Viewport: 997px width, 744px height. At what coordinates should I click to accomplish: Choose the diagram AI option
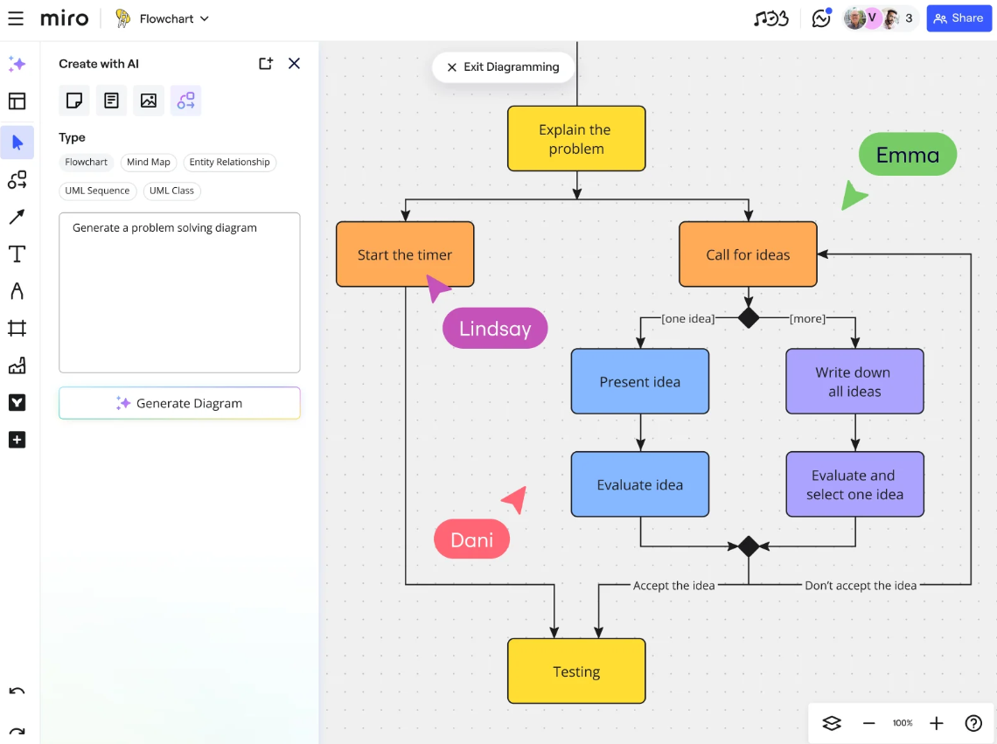pyautogui.click(x=185, y=101)
